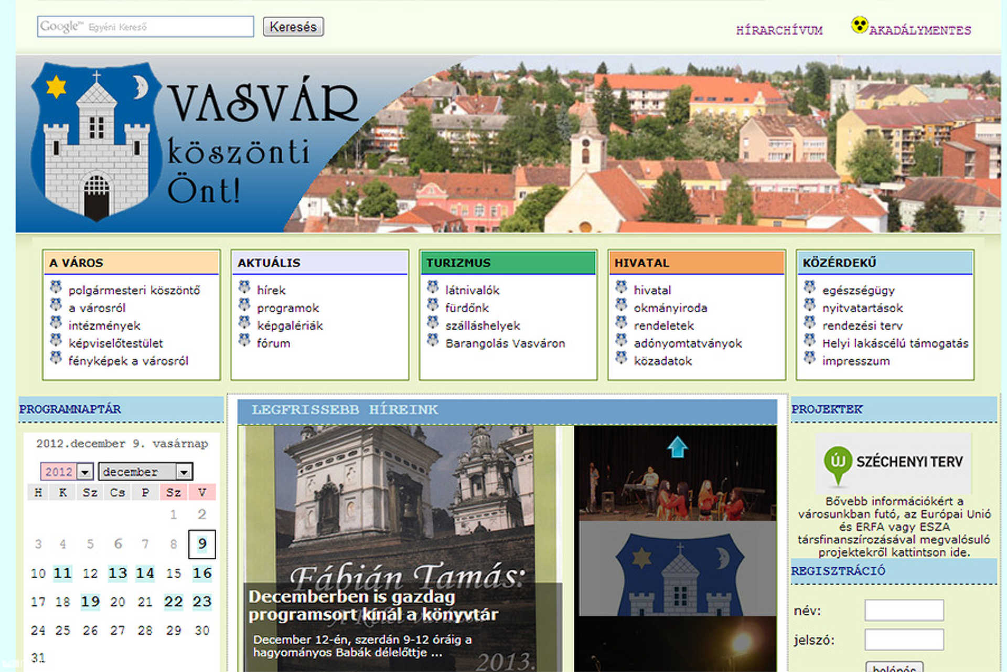Click the crest bullet beside polgármesteri köszöntő
Screen dimensions: 1007x672
click(56, 287)
